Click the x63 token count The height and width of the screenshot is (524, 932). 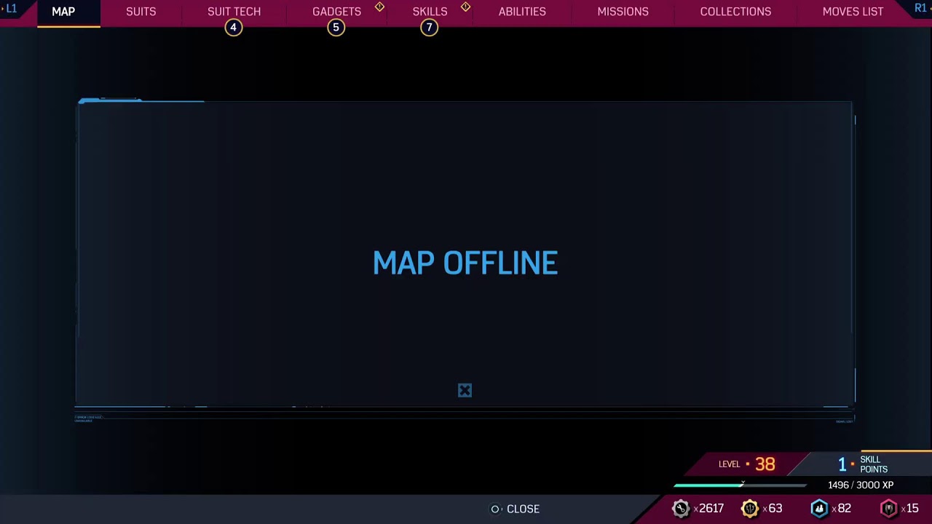(772, 509)
